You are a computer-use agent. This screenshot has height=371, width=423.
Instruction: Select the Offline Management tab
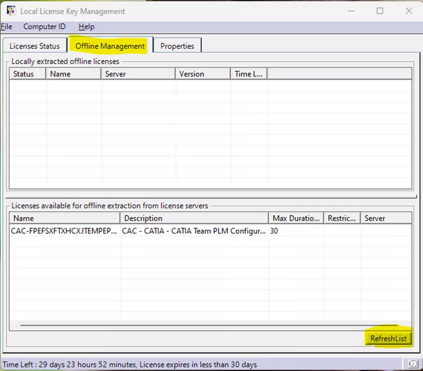[x=110, y=46]
